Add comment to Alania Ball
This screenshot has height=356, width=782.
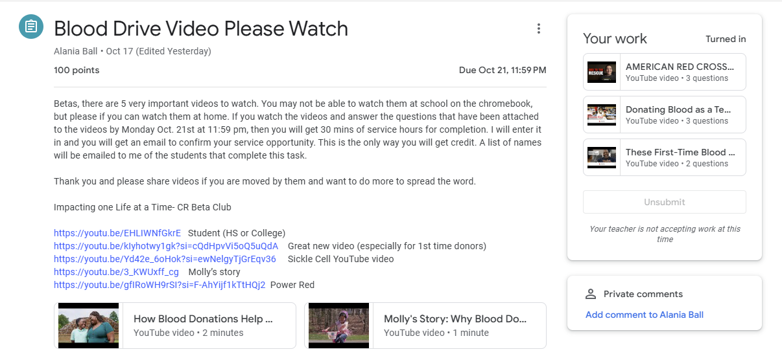click(644, 315)
